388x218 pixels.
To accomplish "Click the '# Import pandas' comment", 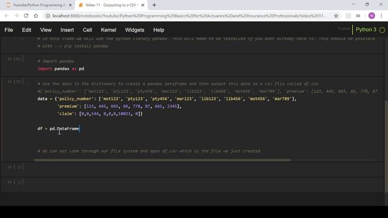I will coord(56,61).
